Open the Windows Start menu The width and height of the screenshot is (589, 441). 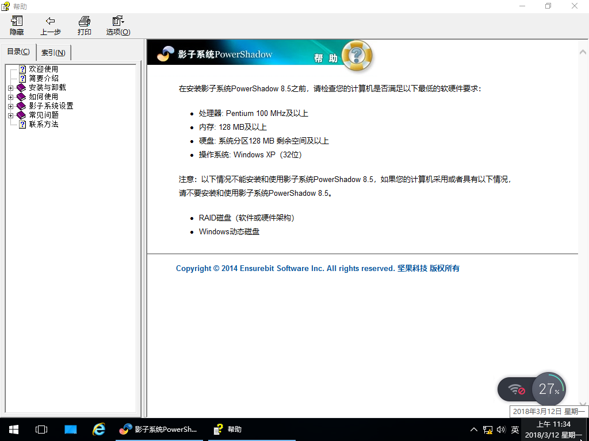click(14, 430)
